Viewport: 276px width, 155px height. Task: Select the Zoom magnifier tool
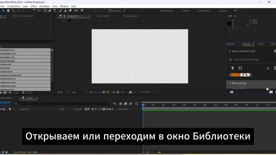click(13, 11)
